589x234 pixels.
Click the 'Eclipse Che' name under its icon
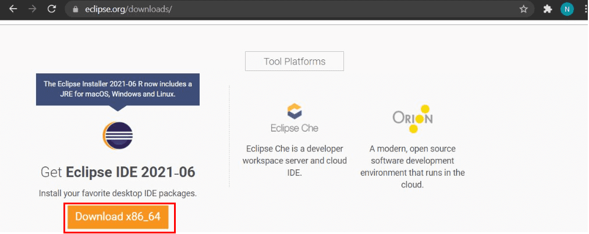pos(294,128)
